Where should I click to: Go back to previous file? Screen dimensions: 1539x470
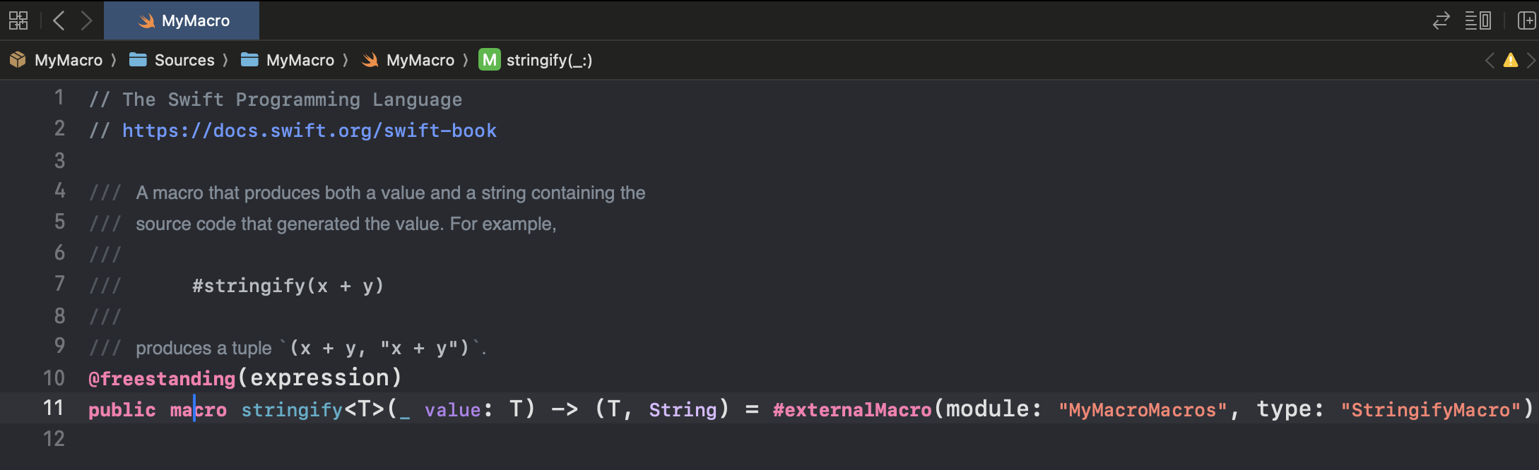click(x=59, y=20)
